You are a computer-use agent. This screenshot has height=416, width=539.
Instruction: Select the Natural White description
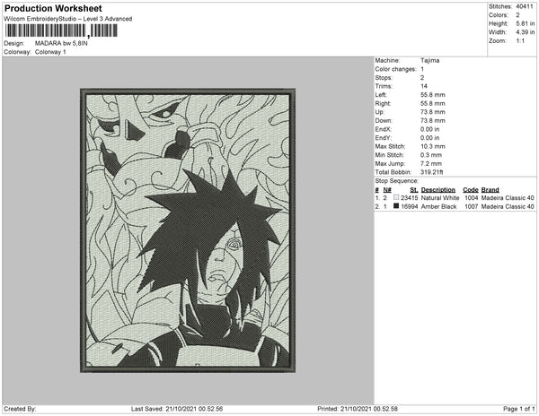pos(440,198)
